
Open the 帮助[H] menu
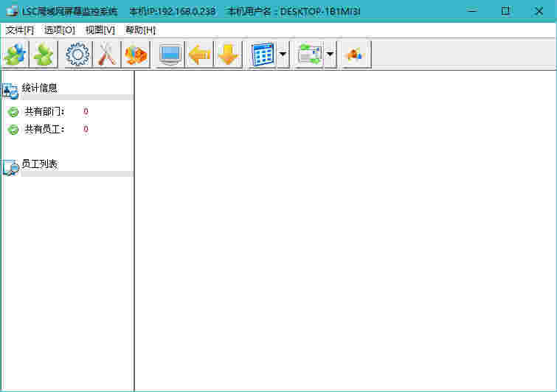(x=140, y=30)
